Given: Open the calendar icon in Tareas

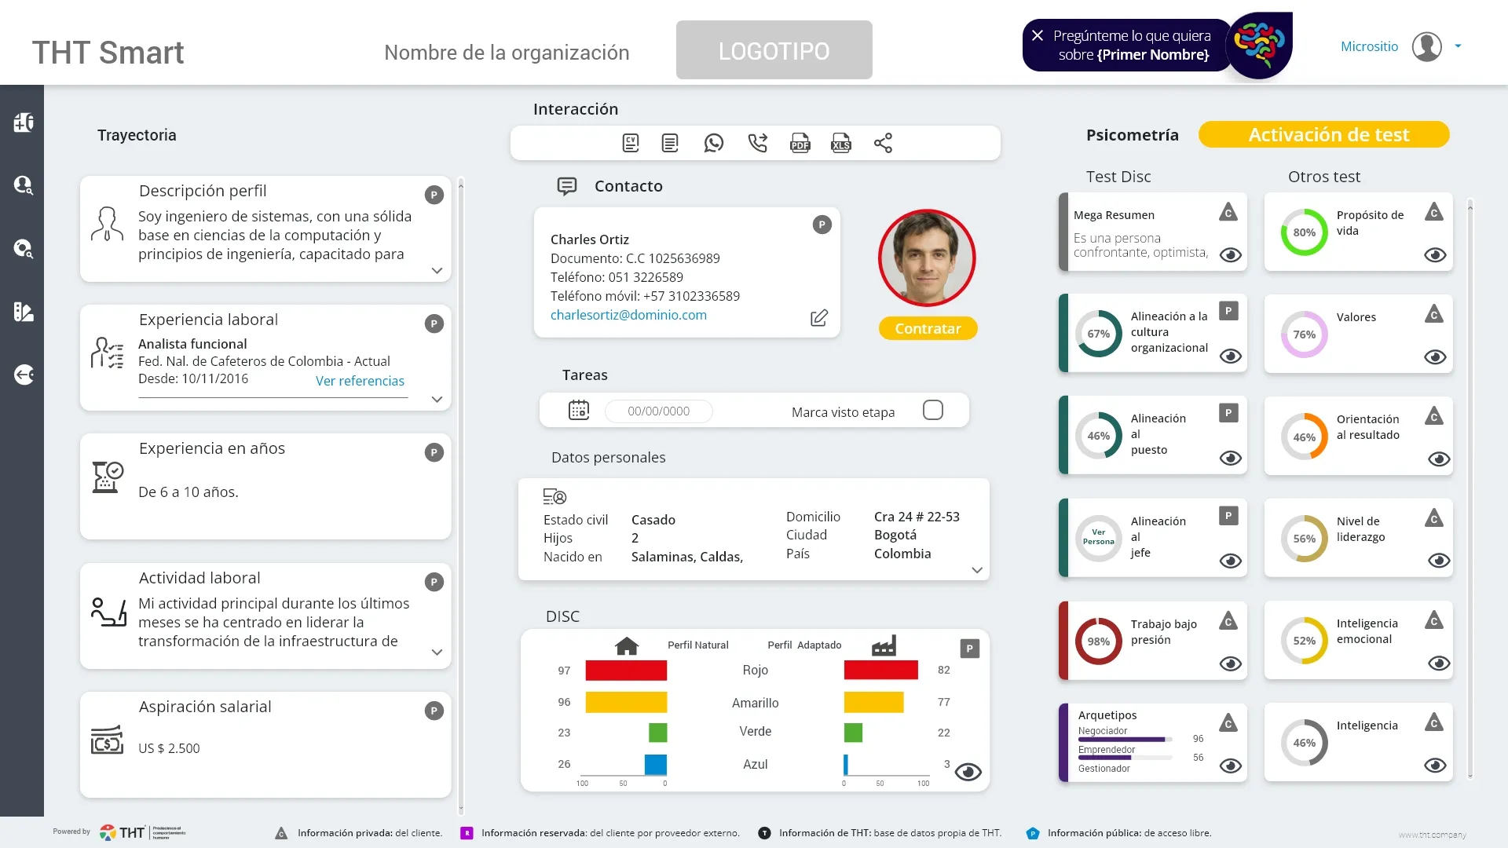Looking at the screenshot, I should click(x=579, y=411).
